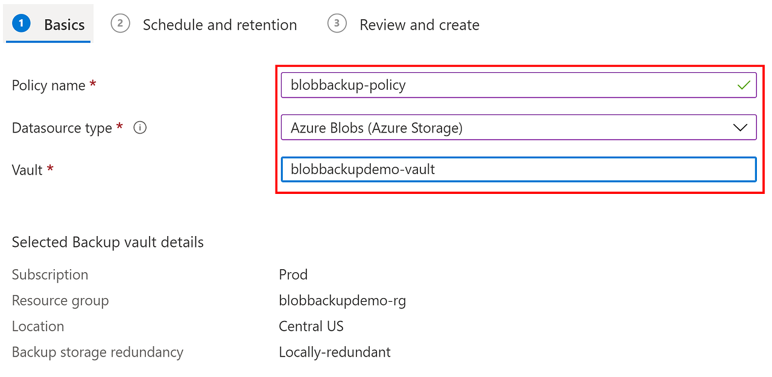Viewport: 772px width, 377px height.
Task: Click the red asterisk next to Vault
Action: 51,170
